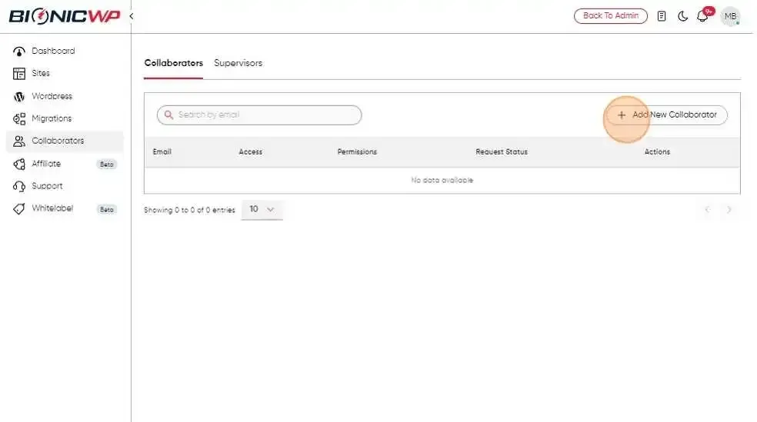Click the Back To Admin button

click(610, 16)
